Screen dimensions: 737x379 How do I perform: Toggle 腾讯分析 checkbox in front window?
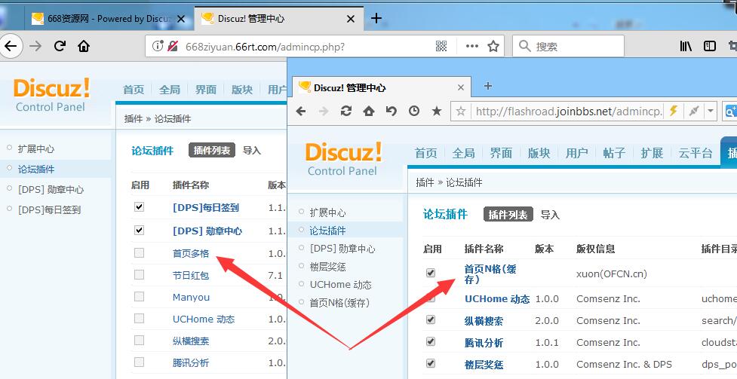coord(431,341)
